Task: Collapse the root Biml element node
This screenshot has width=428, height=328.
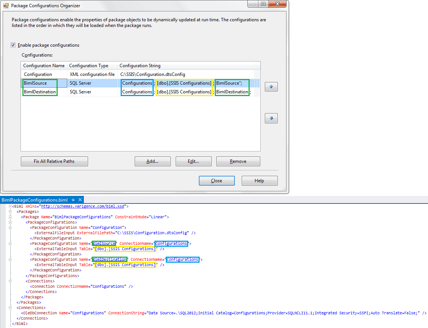Action: [x=9, y=207]
